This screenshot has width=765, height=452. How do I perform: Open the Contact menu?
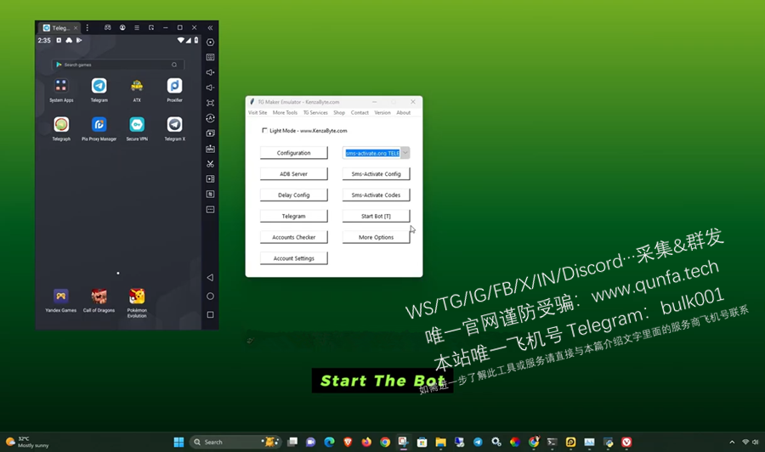[x=360, y=113]
